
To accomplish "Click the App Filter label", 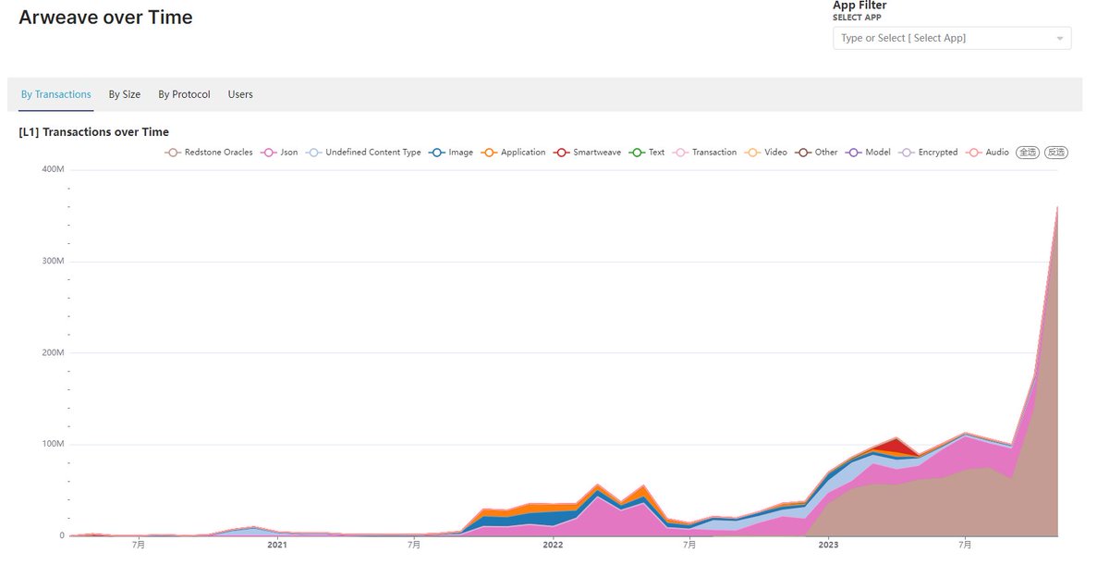I will pos(859,6).
